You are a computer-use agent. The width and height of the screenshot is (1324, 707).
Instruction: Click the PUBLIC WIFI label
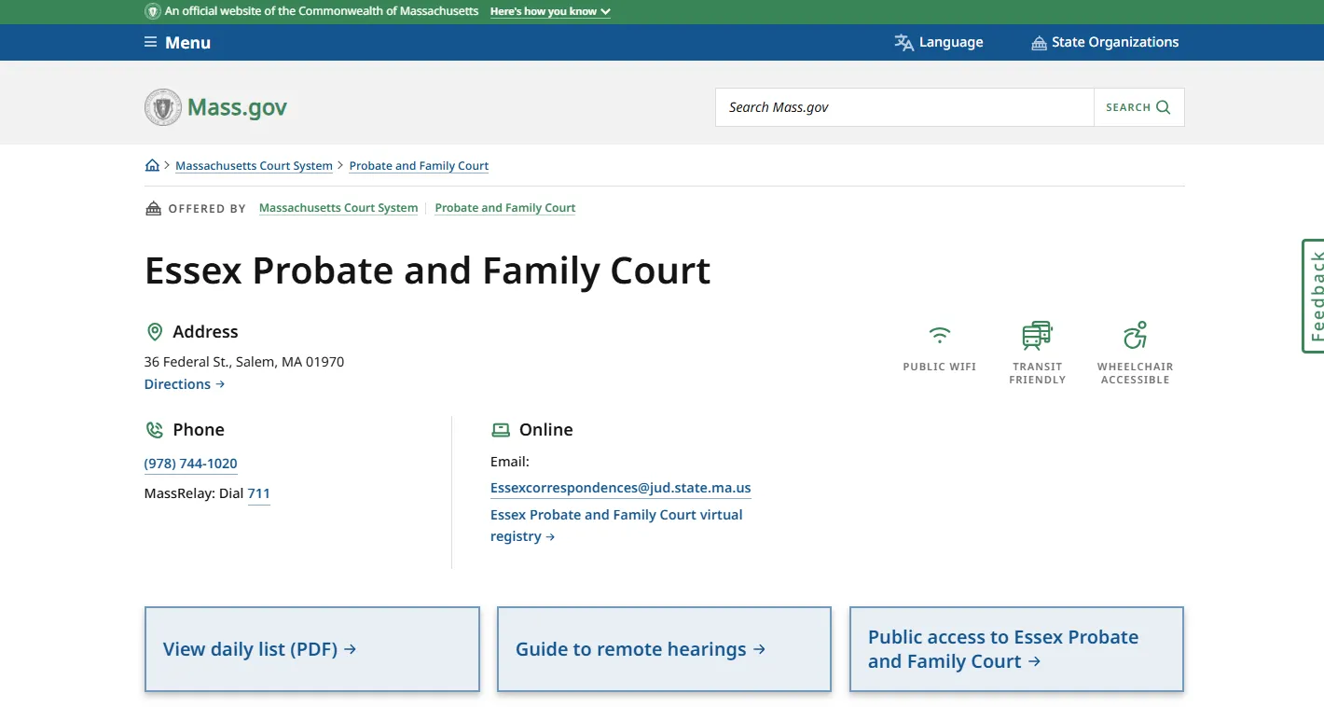(940, 367)
